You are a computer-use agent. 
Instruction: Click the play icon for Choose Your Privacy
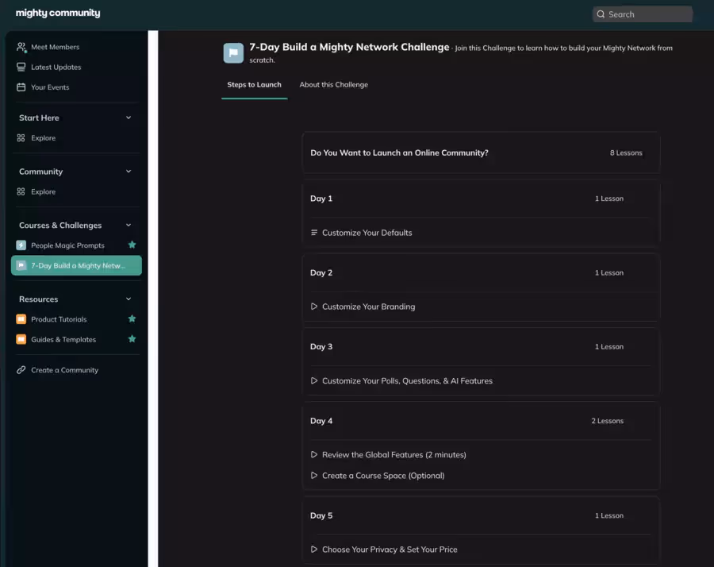click(313, 550)
